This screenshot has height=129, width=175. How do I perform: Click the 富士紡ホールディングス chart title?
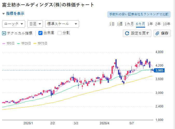click(x=48, y=5)
